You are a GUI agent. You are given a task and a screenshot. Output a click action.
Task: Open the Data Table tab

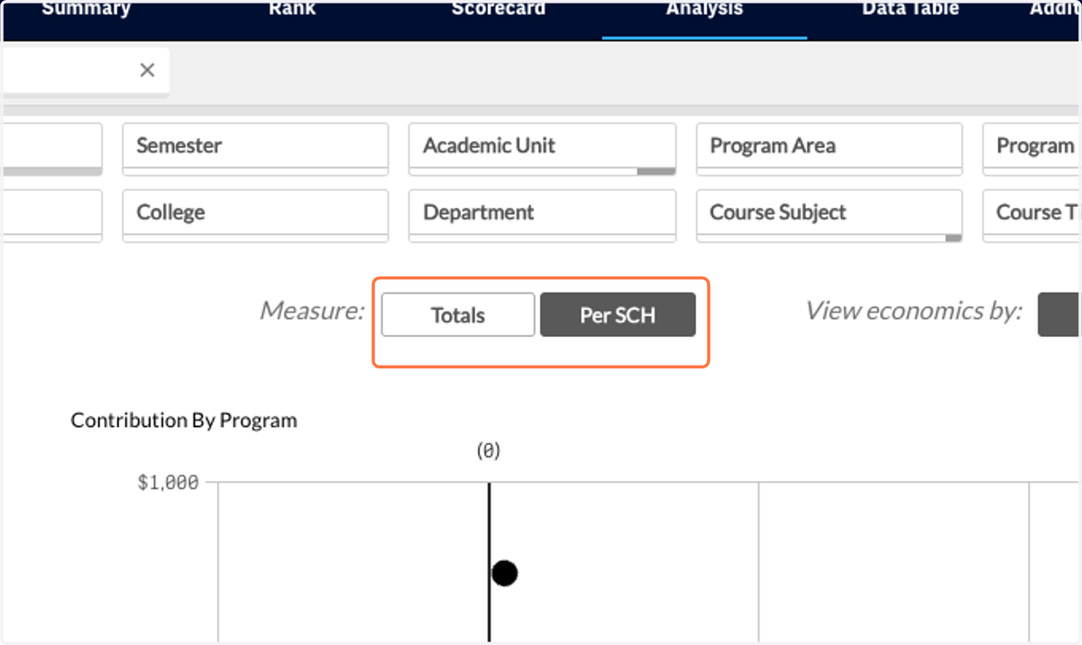(911, 10)
